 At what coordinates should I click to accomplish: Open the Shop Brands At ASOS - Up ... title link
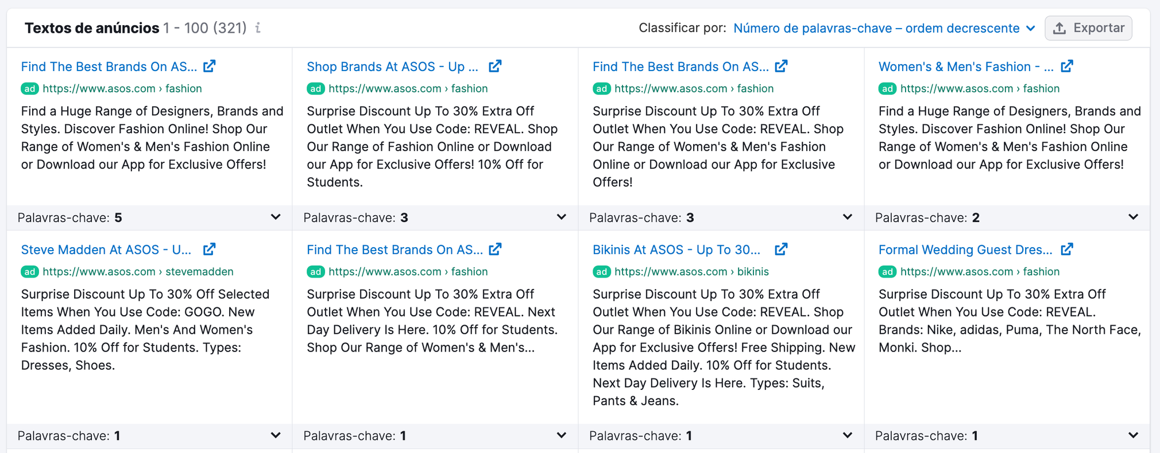point(392,67)
